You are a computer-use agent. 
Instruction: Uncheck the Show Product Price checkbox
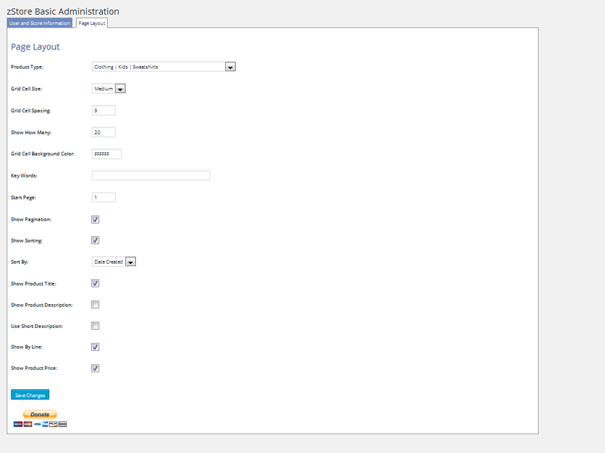pyautogui.click(x=95, y=368)
